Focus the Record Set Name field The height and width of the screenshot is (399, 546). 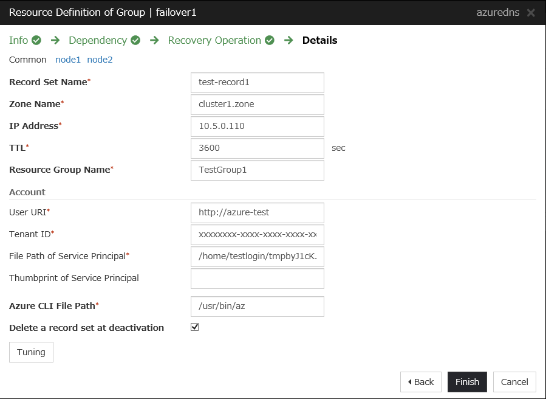[257, 83]
